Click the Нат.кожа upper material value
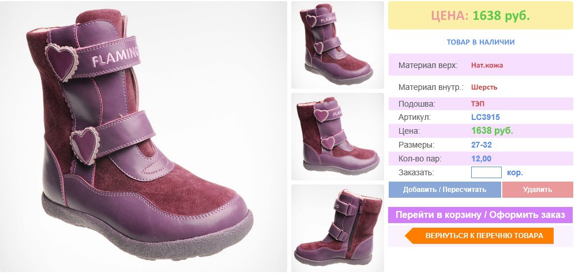Image resolution: width=575 pixels, height=275 pixels. [487, 66]
